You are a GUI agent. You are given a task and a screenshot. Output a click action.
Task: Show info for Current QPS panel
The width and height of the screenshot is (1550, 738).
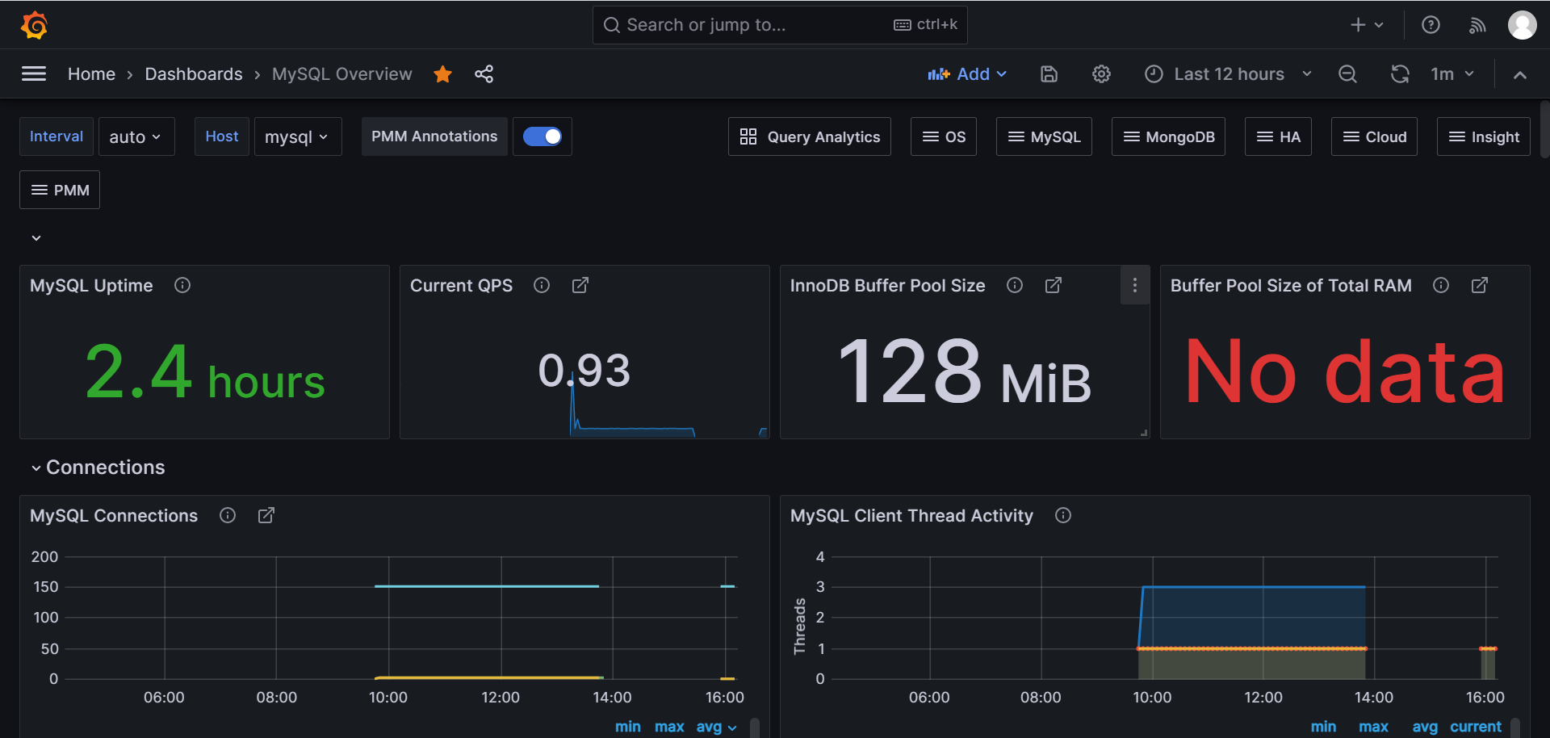[x=542, y=285]
